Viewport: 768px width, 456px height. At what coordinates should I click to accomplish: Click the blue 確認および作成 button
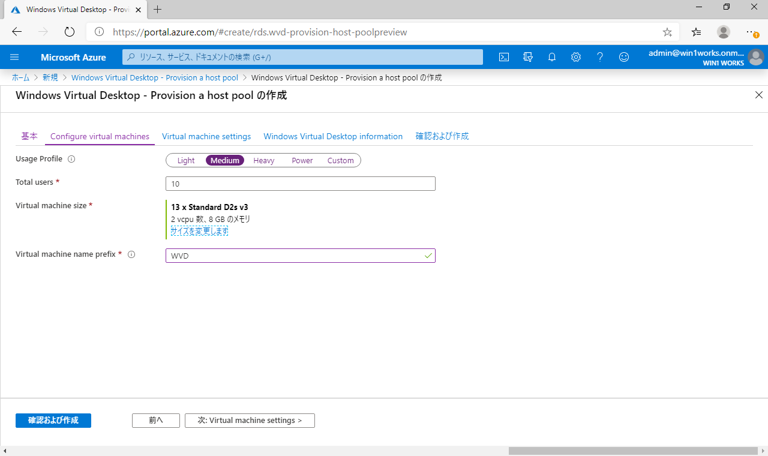[x=53, y=420]
